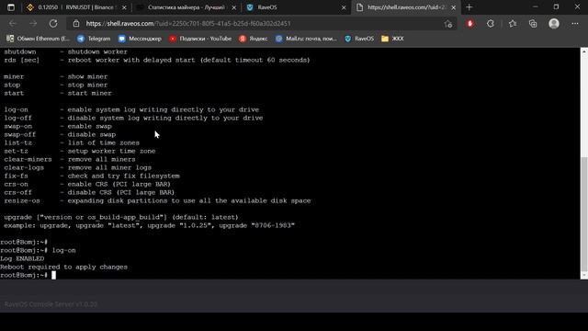Open the RaveOS bookmark
The width and height of the screenshot is (588, 331).
click(x=359, y=39)
